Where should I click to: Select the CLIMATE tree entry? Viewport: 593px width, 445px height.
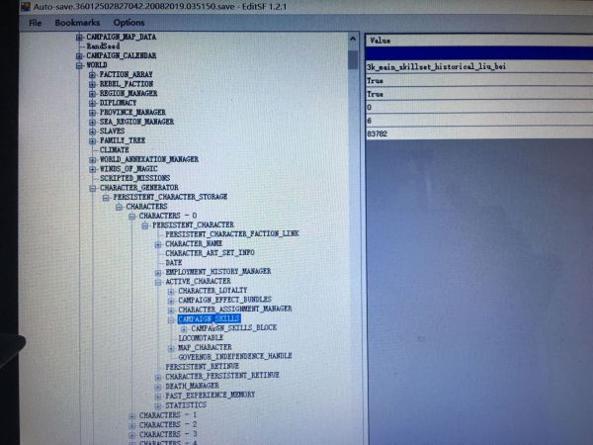(x=114, y=149)
